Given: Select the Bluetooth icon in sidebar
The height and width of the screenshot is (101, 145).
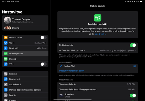Looking at the screenshot, I should (6, 48).
